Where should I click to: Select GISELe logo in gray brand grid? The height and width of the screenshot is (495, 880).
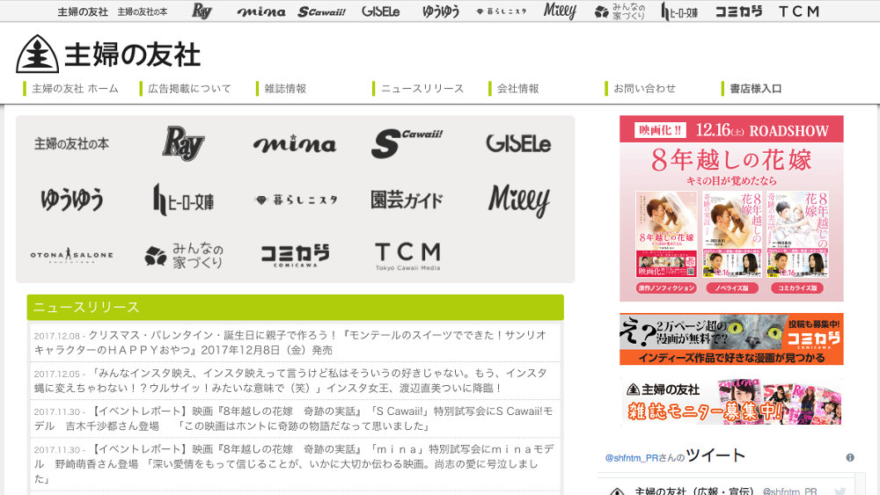pos(518,143)
